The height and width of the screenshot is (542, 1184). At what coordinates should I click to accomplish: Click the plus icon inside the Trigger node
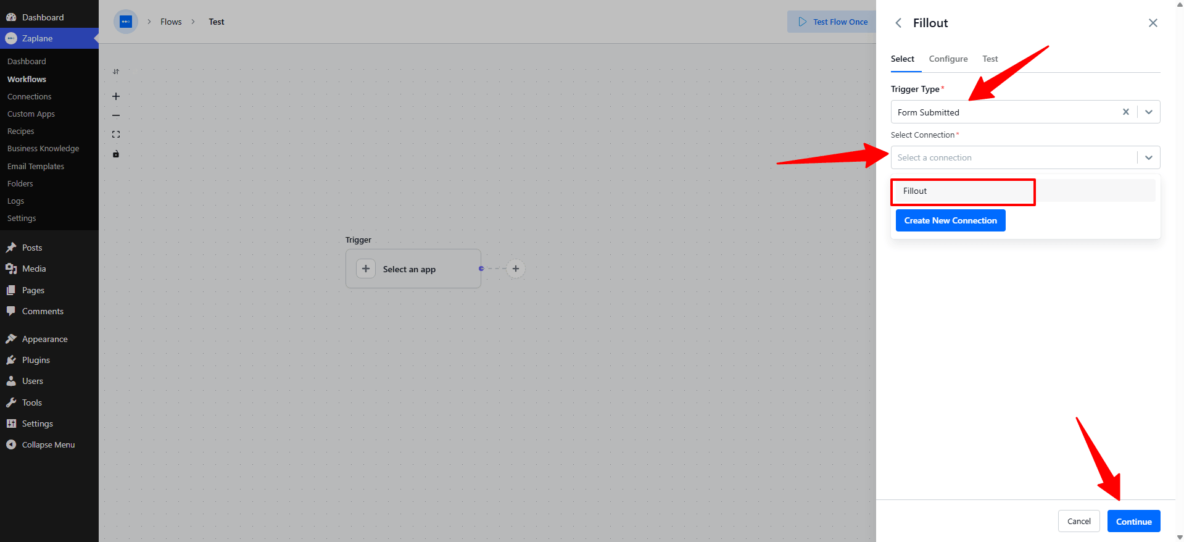tap(366, 269)
